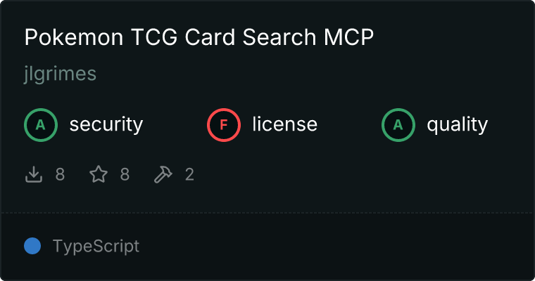Click the hammer tools icon
The height and width of the screenshot is (281, 535).
coord(163,174)
